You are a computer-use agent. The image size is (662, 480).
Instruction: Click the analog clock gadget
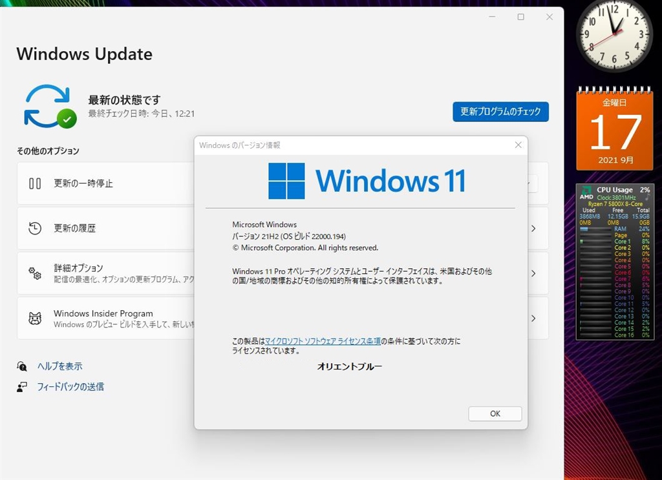click(614, 35)
